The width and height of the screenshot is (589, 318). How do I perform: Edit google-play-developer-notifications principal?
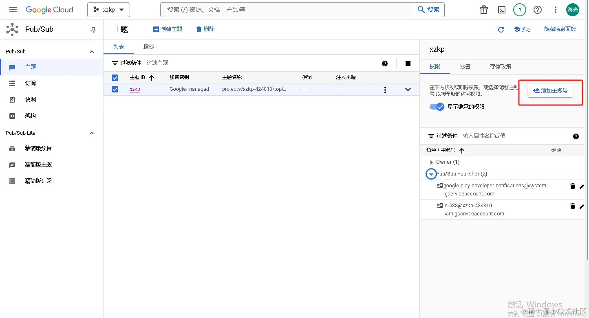point(582,186)
